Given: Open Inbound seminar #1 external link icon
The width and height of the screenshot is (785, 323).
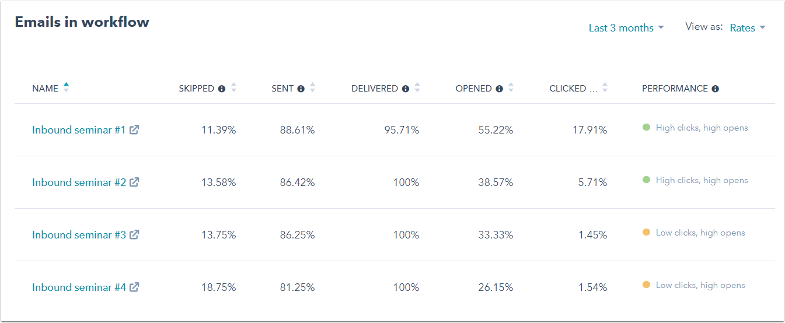Looking at the screenshot, I should [134, 130].
